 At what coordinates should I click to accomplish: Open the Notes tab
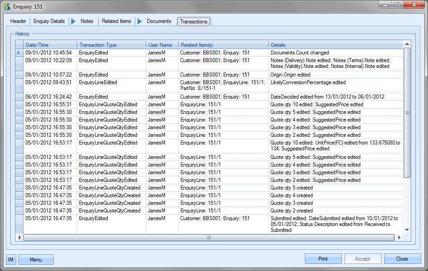(x=87, y=21)
